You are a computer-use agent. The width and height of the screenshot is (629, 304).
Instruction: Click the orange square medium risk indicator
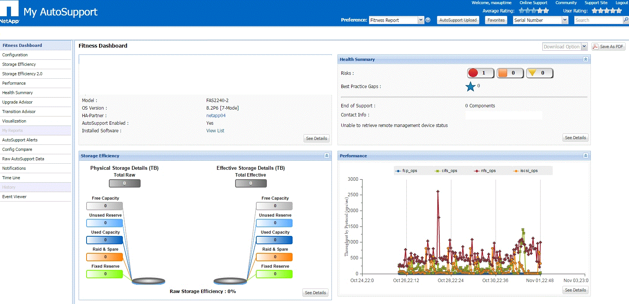[x=503, y=73]
